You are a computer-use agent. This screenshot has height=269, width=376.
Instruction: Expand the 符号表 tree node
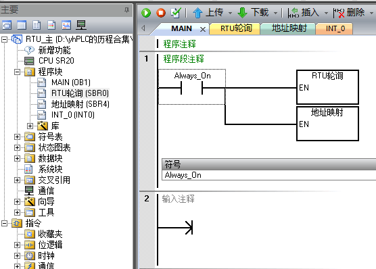click(x=17, y=137)
